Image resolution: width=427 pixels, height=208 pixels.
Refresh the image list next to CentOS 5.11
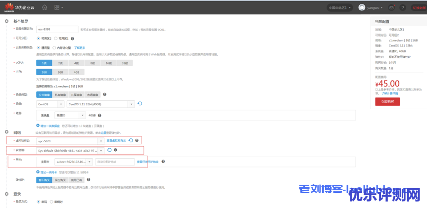(140, 104)
